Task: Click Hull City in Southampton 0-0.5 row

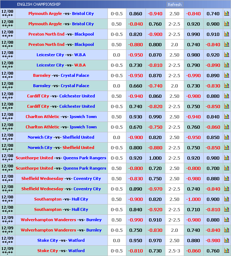Action: pyautogui.click(x=80, y=209)
